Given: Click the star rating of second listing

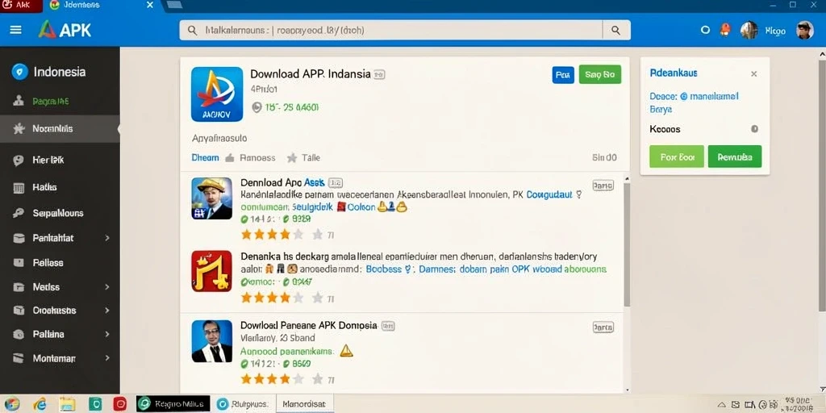Looking at the screenshot, I should 273,298.
